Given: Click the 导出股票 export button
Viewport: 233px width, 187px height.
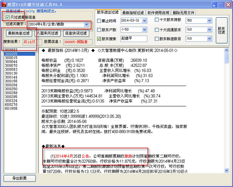Looking at the screenshot, I should point(19,178).
